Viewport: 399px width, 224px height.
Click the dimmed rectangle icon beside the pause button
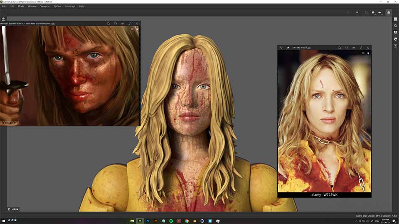[367, 12]
